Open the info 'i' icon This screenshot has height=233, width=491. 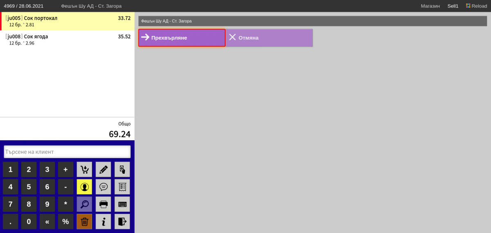point(104,222)
